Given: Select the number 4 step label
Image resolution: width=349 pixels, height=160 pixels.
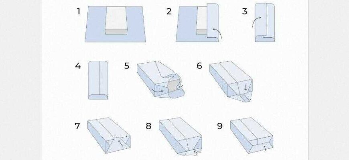Looking at the screenshot, I should (x=78, y=66).
